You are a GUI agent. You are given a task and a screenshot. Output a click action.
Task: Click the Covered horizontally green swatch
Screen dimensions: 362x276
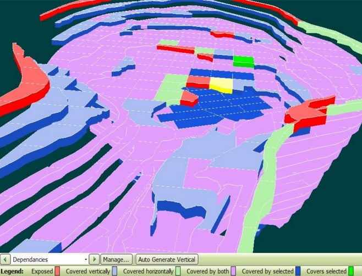178,271
